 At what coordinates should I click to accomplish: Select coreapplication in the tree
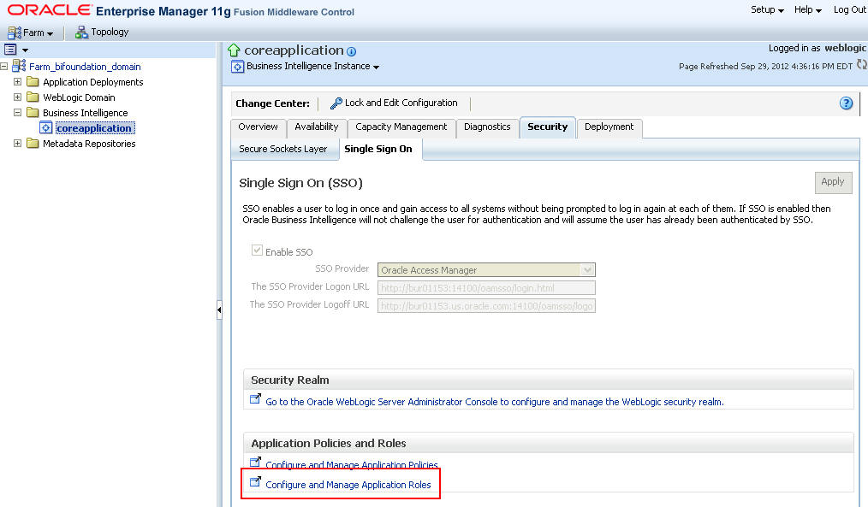click(94, 128)
